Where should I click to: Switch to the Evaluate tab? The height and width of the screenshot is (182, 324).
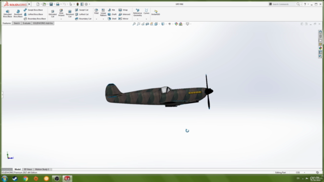26,23
